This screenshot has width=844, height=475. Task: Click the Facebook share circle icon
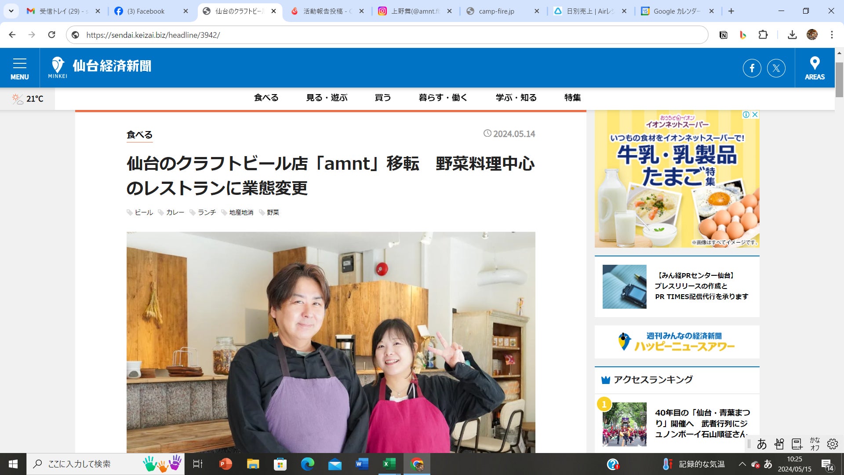[752, 68]
